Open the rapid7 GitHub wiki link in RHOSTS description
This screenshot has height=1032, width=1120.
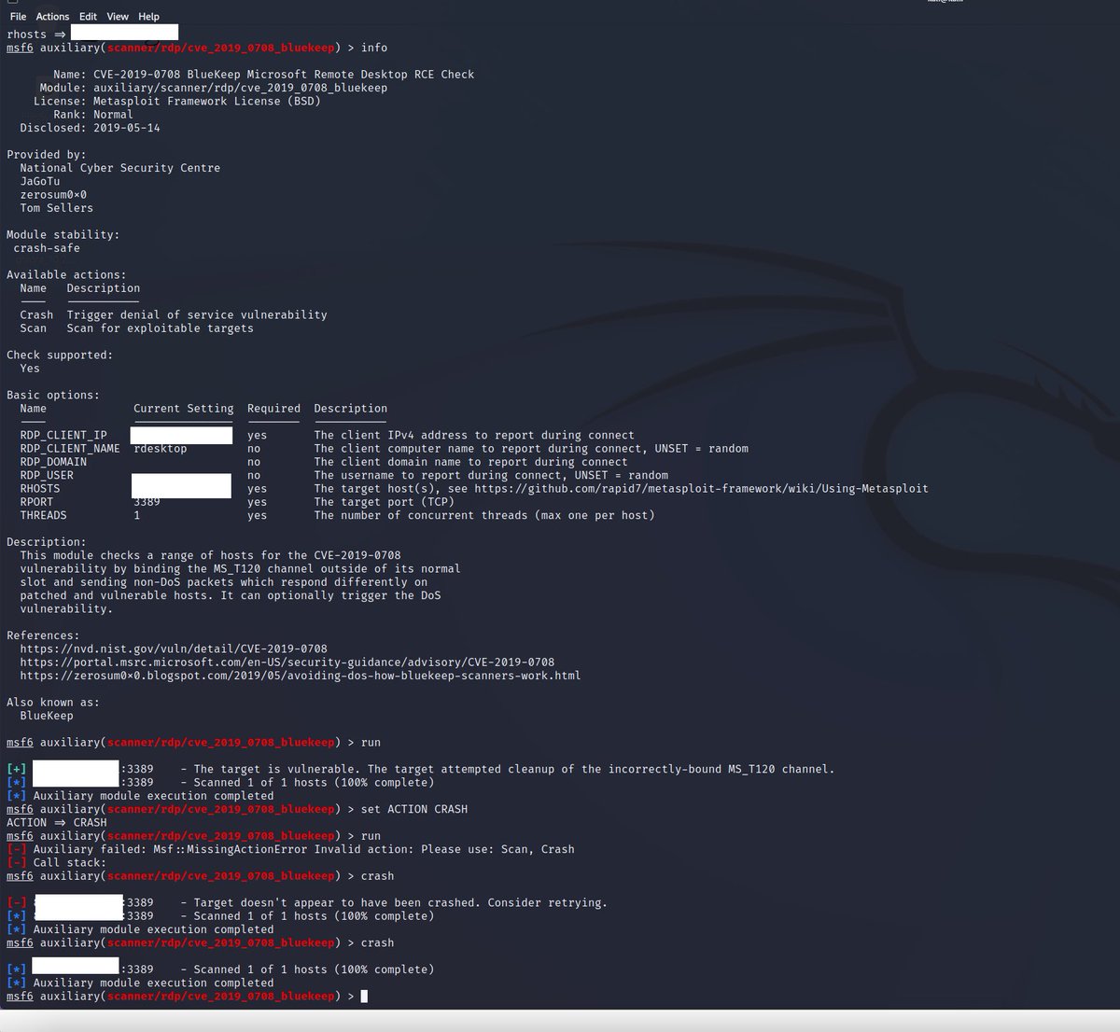point(701,488)
